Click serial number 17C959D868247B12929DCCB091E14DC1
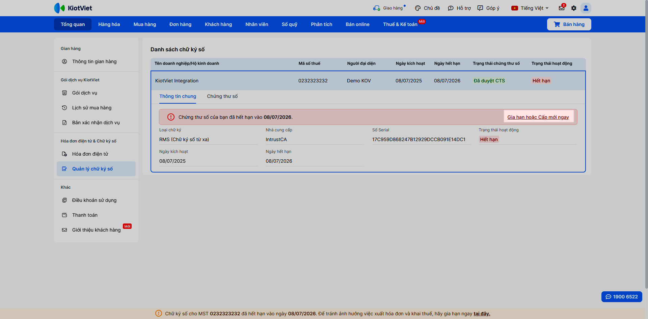Image resolution: width=648 pixels, height=319 pixels. [419, 139]
